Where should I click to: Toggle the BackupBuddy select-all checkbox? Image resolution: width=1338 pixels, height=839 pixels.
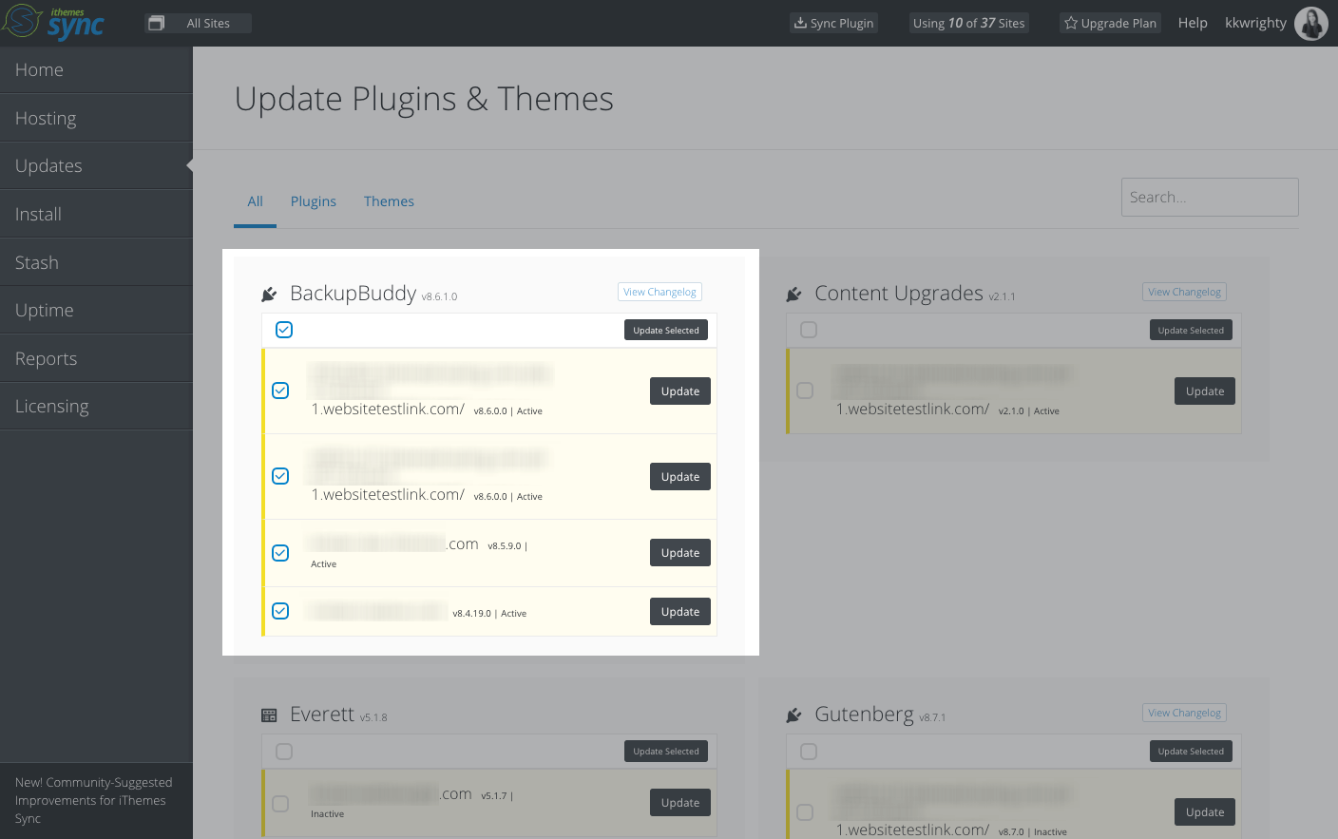click(x=284, y=330)
